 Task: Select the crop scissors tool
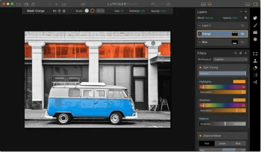point(255,82)
